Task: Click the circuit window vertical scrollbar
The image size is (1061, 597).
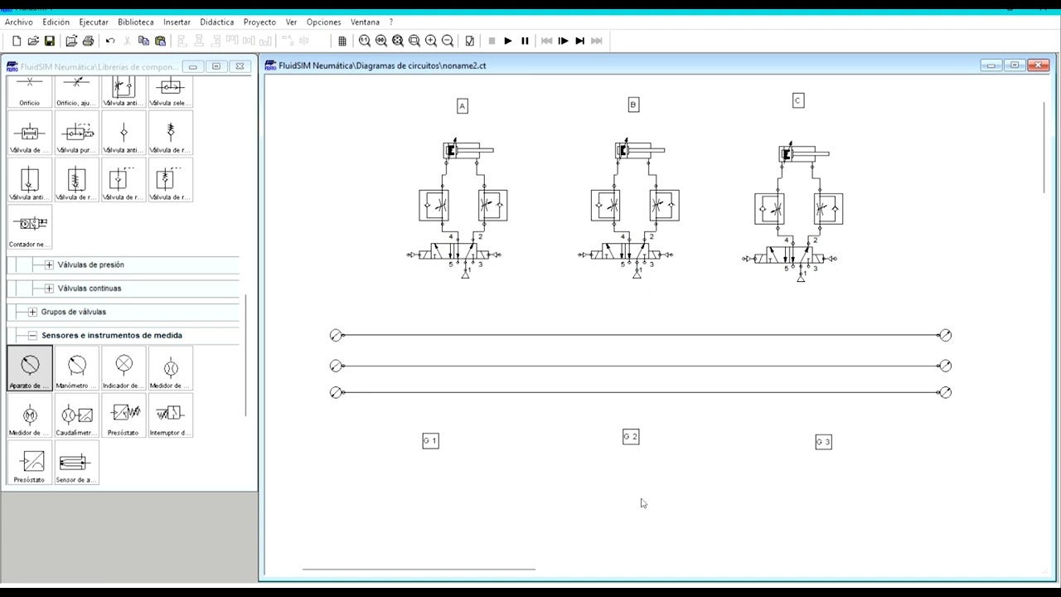Action: tap(1044, 148)
